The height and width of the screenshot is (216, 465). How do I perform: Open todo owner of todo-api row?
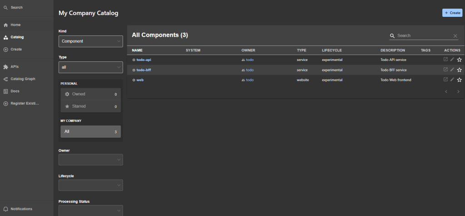(x=250, y=60)
